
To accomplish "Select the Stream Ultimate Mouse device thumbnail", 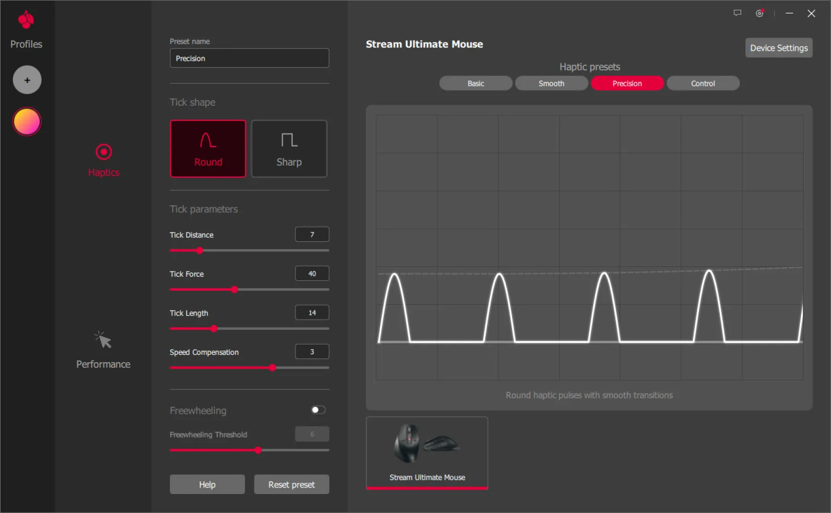I will tap(427, 453).
